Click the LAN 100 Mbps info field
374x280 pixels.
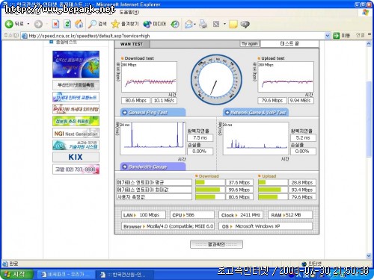coord(144,215)
